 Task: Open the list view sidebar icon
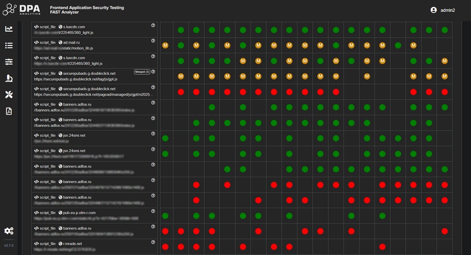pyautogui.click(x=9, y=46)
